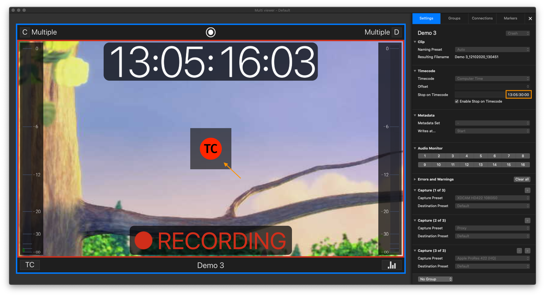The height and width of the screenshot is (296, 545).
Task: Click the round record button in viewer header
Action: pos(211,32)
